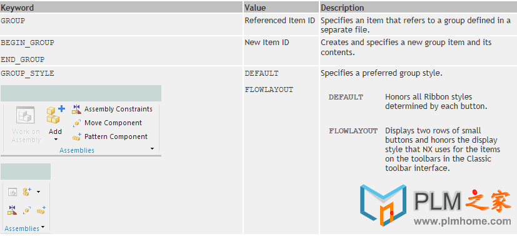Click Pattern Component in the ribbon group

[x=110, y=136]
